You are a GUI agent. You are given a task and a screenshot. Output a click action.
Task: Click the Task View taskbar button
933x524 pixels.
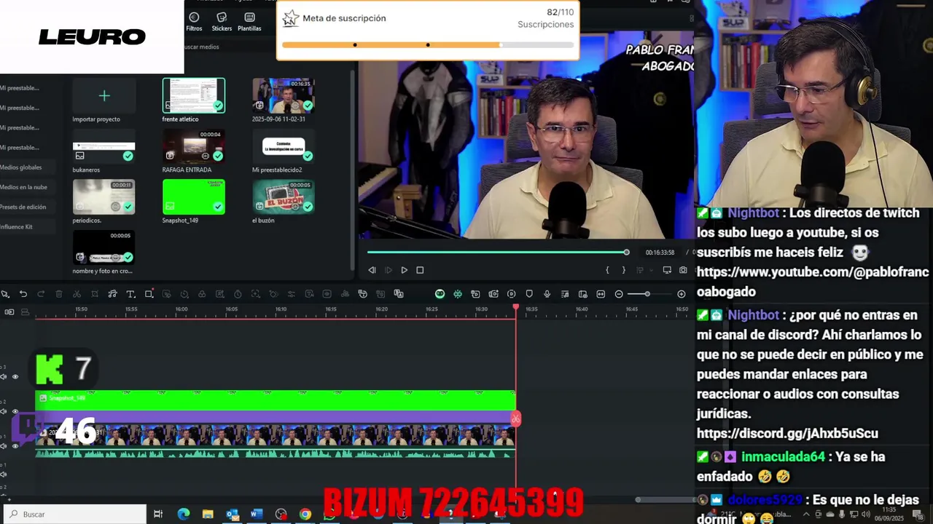(158, 515)
